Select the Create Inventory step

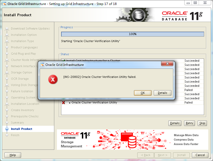tap(22, 110)
